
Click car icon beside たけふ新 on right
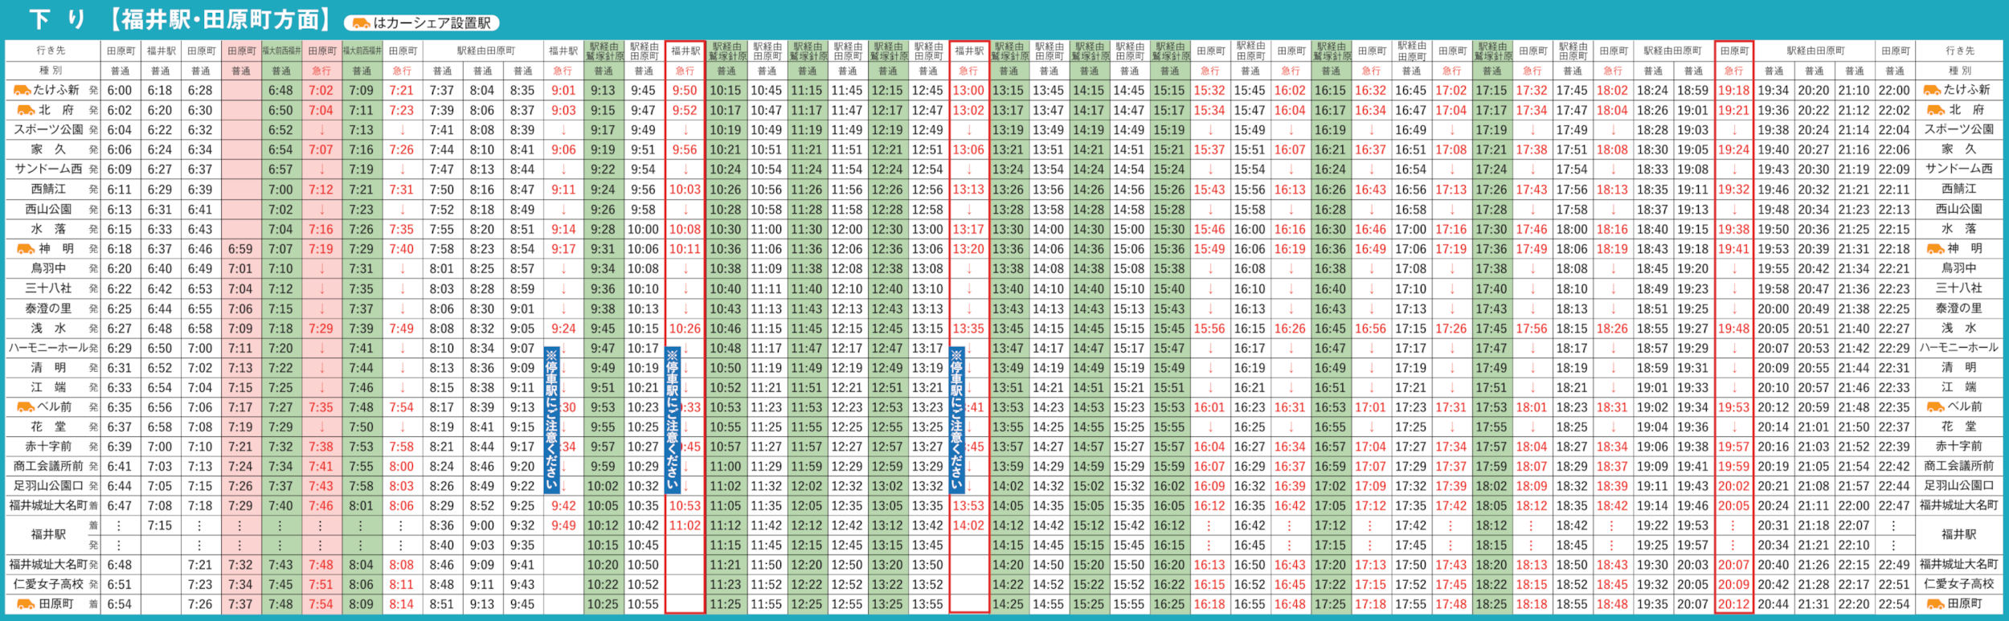1931,90
